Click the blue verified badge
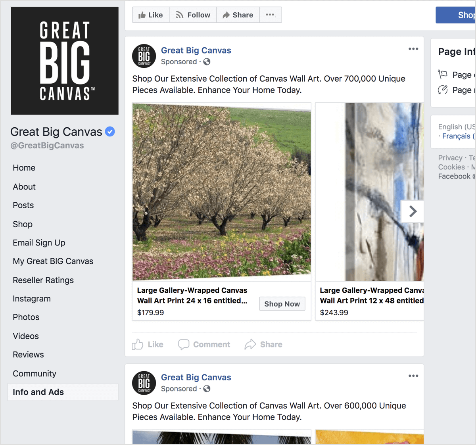The width and height of the screenshot is (476, 445). [110, 131]
